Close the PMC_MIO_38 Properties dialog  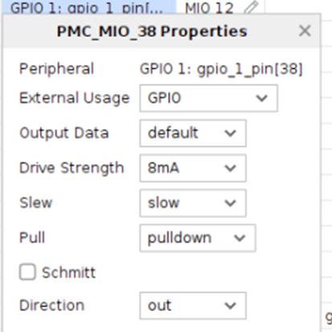tap(305, 31)
